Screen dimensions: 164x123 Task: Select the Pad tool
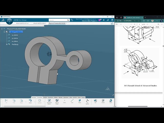click(x=95, y=101)
